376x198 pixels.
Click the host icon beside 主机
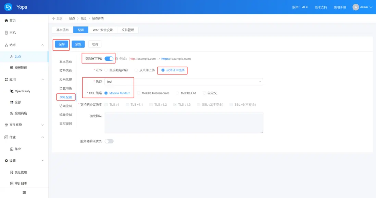click(7, 33)
